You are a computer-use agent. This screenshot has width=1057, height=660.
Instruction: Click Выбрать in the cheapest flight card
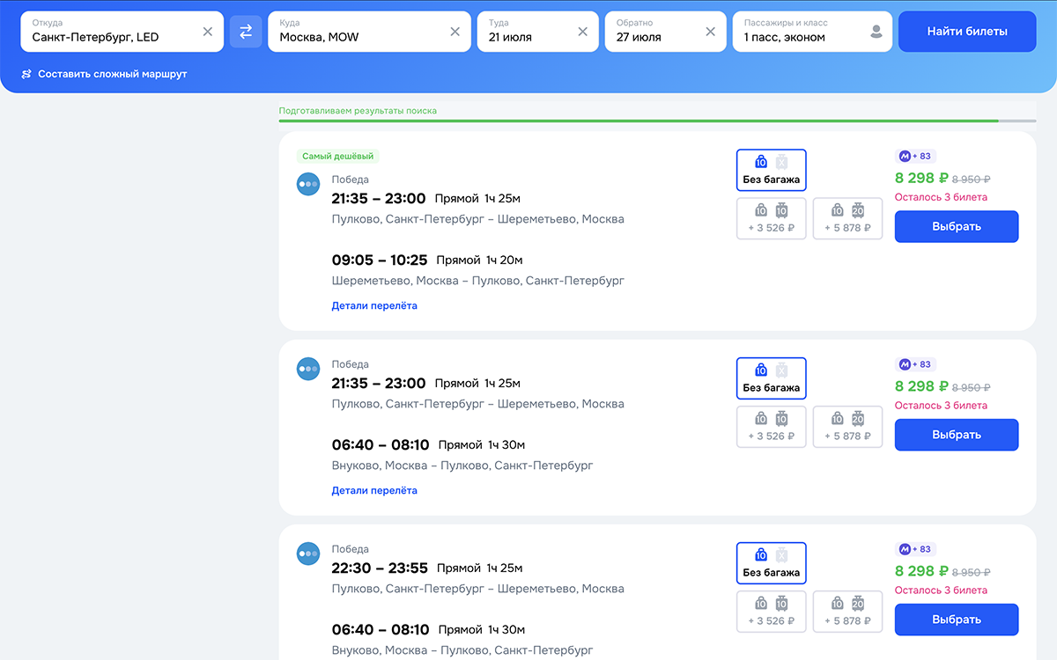[957, 226]
